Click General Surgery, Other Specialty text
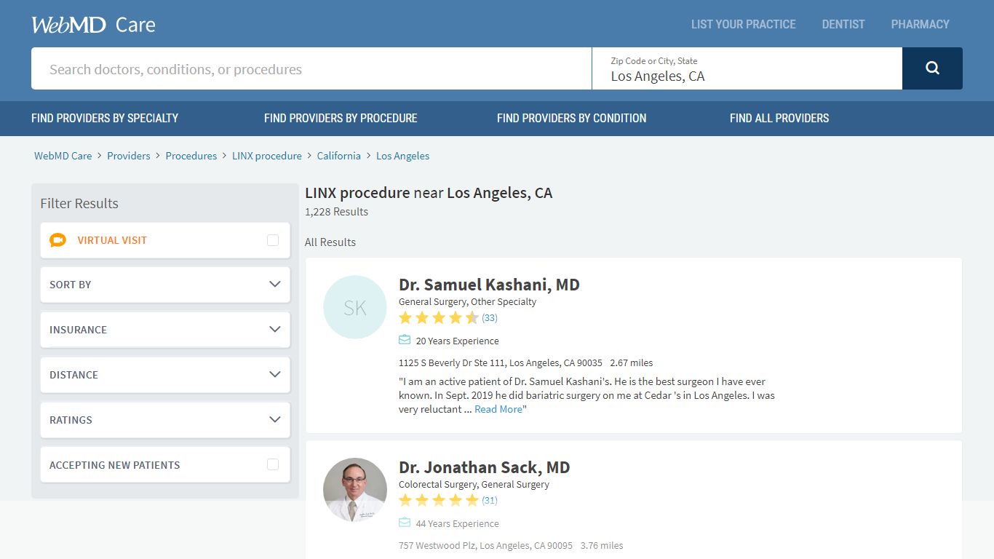The image size is (994, 559). (467, 301)
